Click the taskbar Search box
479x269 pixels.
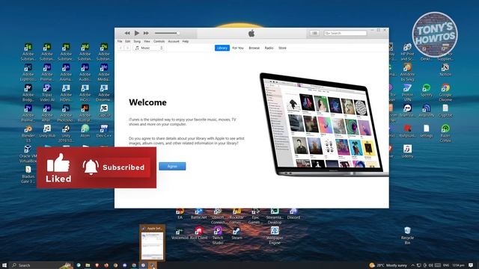pyautogui.click(x=41, y=265)
